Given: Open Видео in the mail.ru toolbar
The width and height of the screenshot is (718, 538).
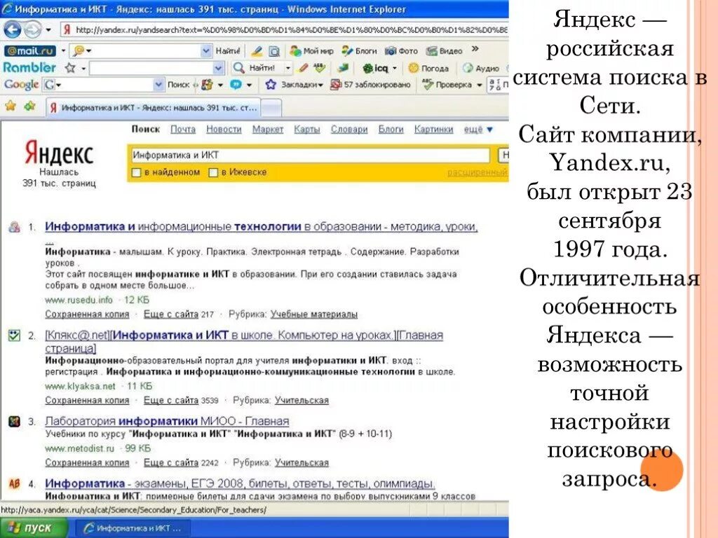Looking at the screenshot, I should [444, 50].
